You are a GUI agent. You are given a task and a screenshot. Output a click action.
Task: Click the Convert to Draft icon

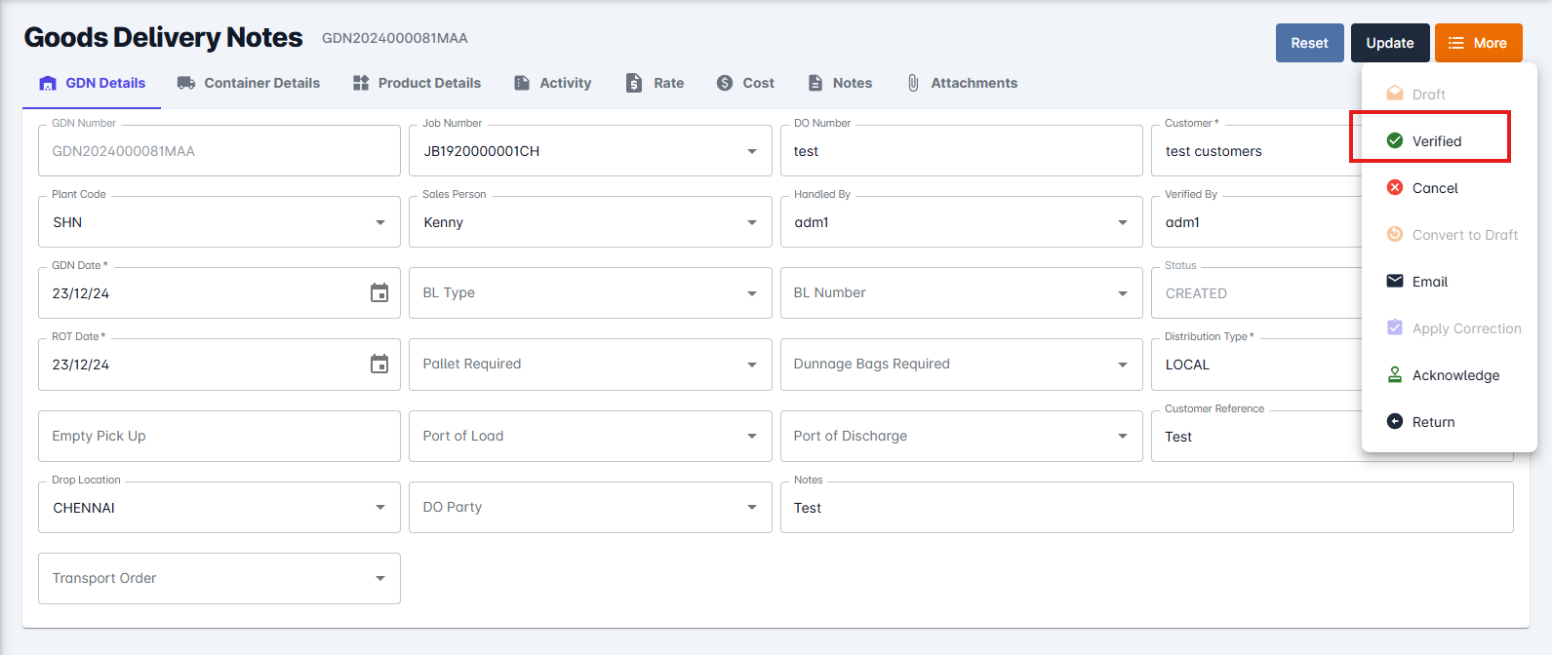coord(1395,234)
